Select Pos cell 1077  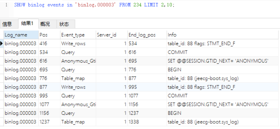(x=49, y=104)
